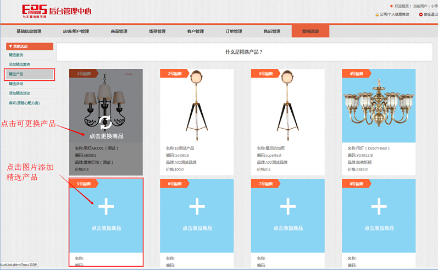This screenshot has width=438, height=270.
Task: Click the text 品牌:哈佛斯顿
Action: tap(360, 162)
